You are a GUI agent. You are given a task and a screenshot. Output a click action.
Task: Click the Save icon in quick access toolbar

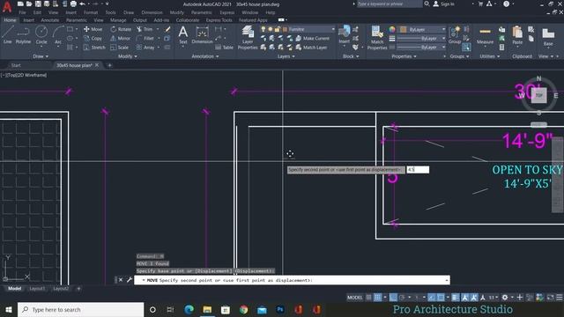[38, 4]
